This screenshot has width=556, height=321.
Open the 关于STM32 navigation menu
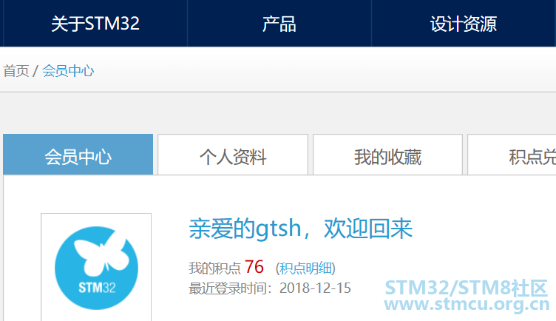click(95, 24)
